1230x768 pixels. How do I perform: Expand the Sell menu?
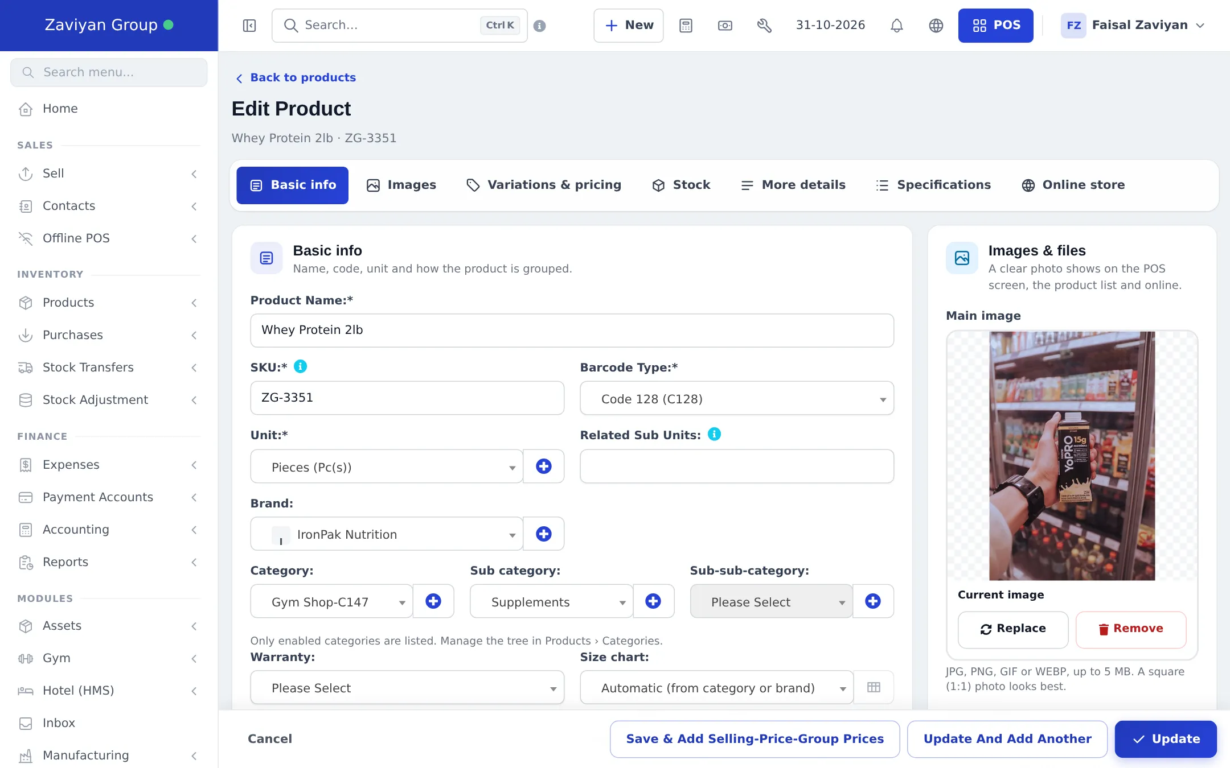tap(109, 174)
